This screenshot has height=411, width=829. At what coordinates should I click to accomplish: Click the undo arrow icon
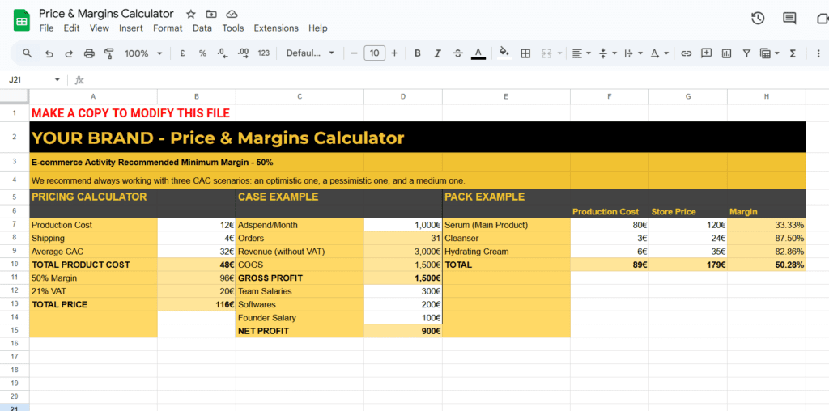pos(49,53)
